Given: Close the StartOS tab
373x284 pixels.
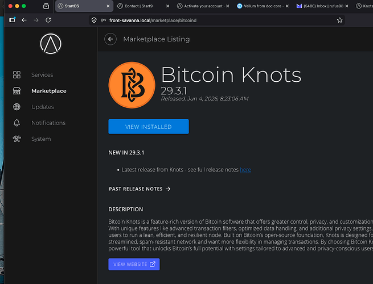Looking at the screenshot, I should 108,6.
